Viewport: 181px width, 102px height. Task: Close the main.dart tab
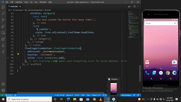coord(20,6)
